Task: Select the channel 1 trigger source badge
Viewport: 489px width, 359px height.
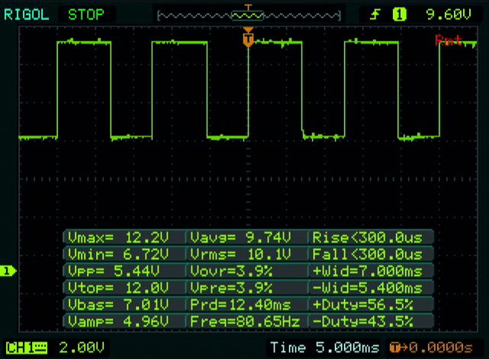Action: click(399, 13)
